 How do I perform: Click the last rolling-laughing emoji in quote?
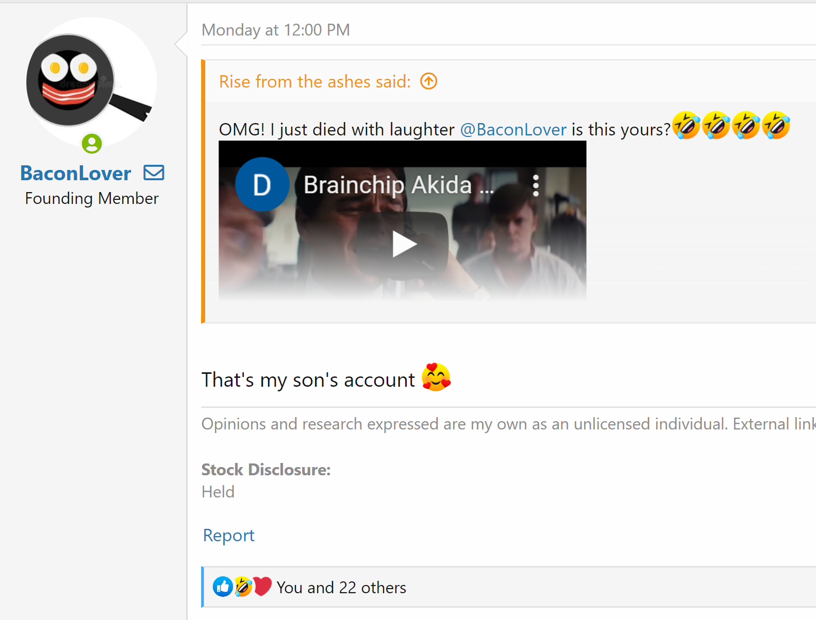point(776,126)
